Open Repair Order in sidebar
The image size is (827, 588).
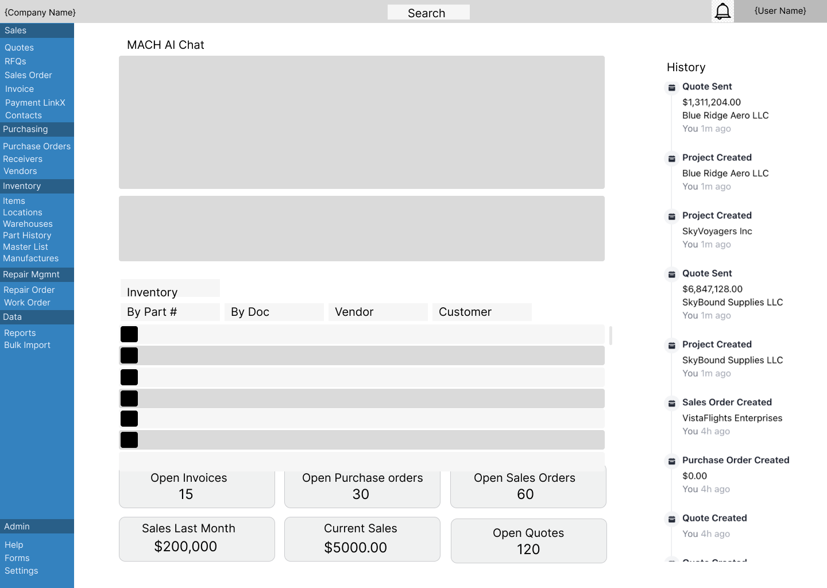coord(29,290)
